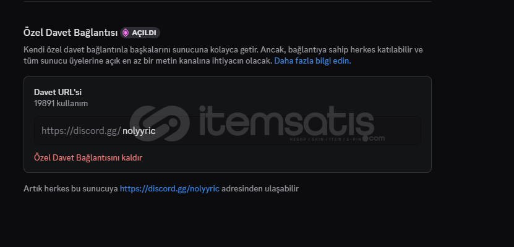Click the Davet URL'si label
This screenshot has height=247, width=514.
pos(58,92)
